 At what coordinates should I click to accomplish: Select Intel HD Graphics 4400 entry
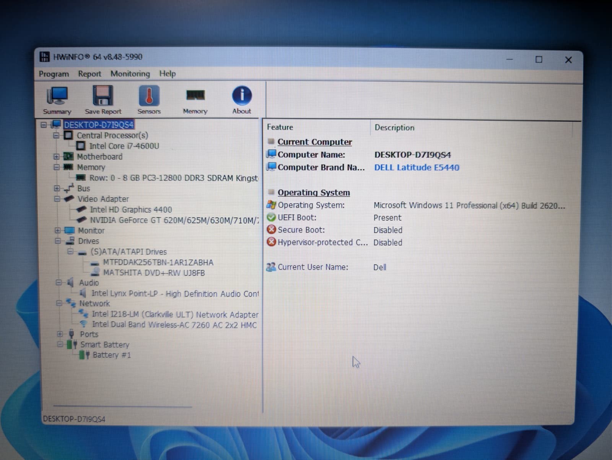click(x=131, y=209)
